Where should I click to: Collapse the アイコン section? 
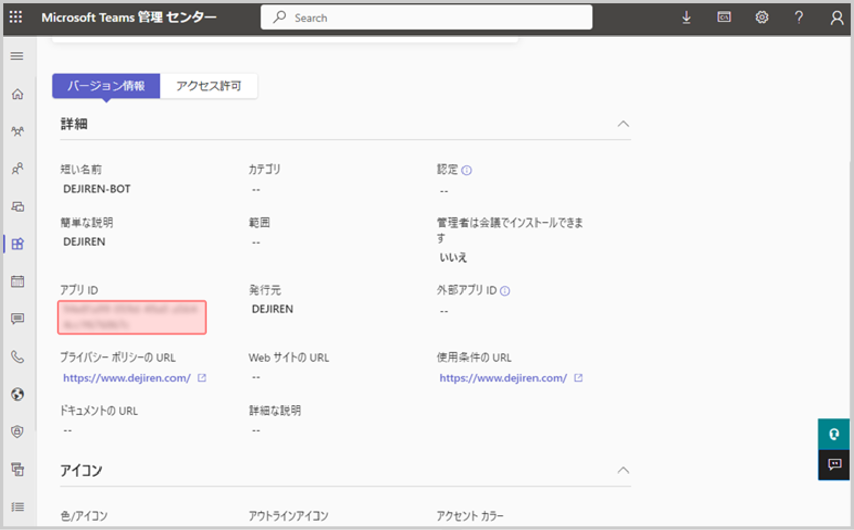[x=623, y=470]
